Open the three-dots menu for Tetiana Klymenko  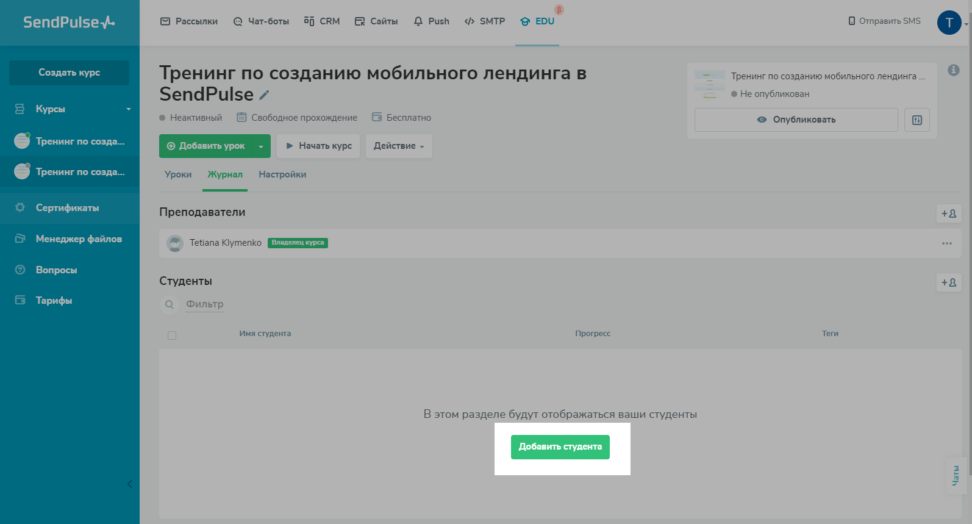tap(946, 243)
